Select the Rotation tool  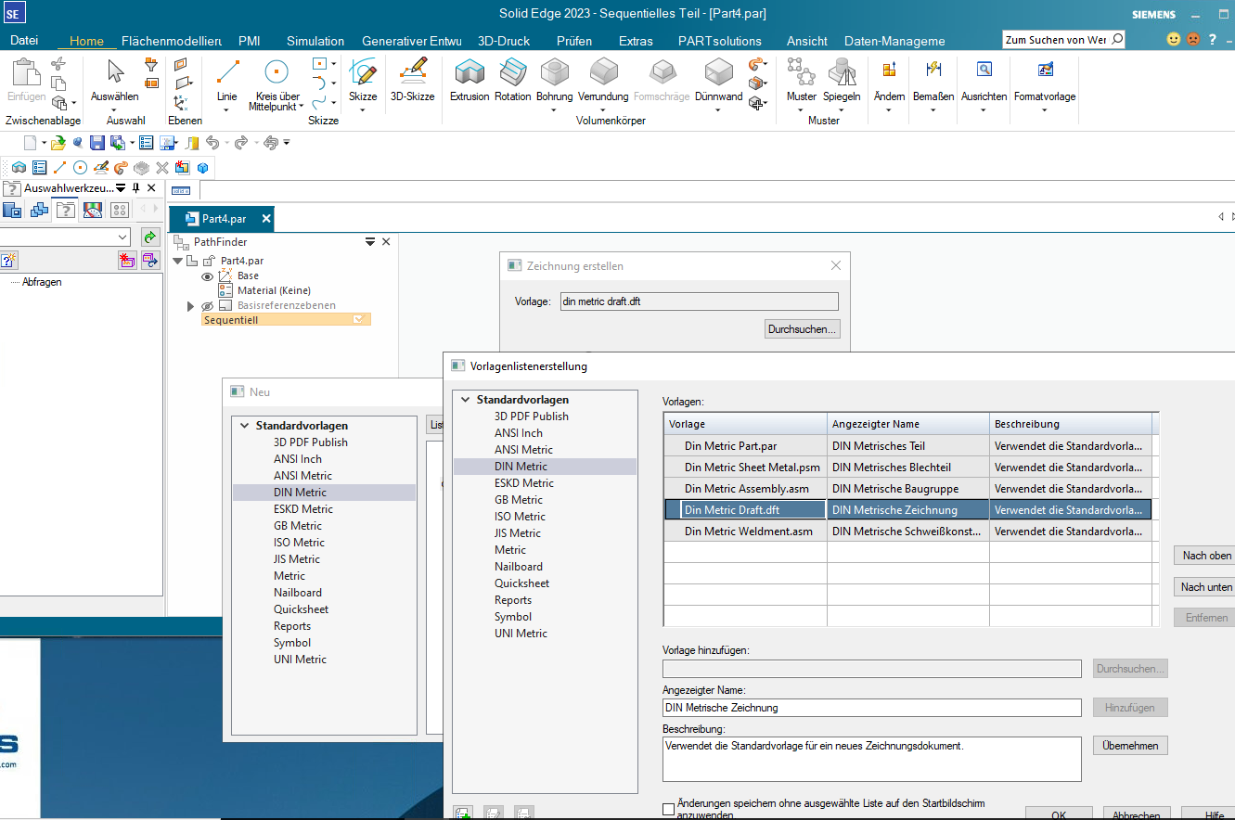coord(512,79)
